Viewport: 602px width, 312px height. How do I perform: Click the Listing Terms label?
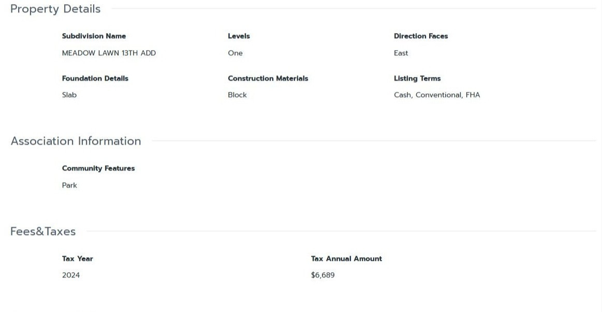(x=417, y=79)
